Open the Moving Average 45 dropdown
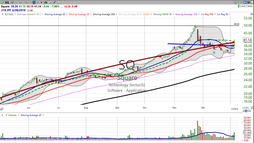The height and width of the screenshot is (143, 254). tap(141, 14)
